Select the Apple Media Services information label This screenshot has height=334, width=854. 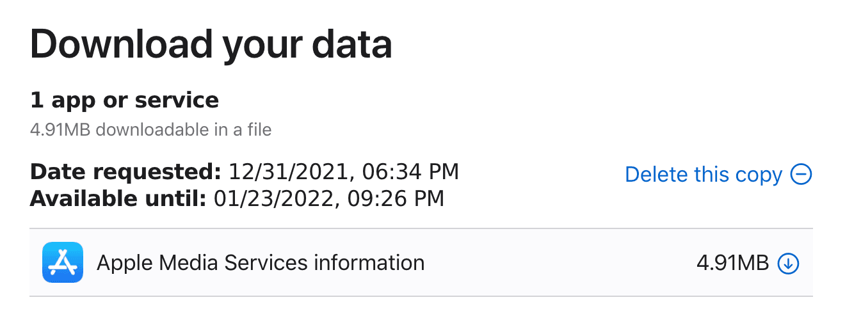[260, 262]
